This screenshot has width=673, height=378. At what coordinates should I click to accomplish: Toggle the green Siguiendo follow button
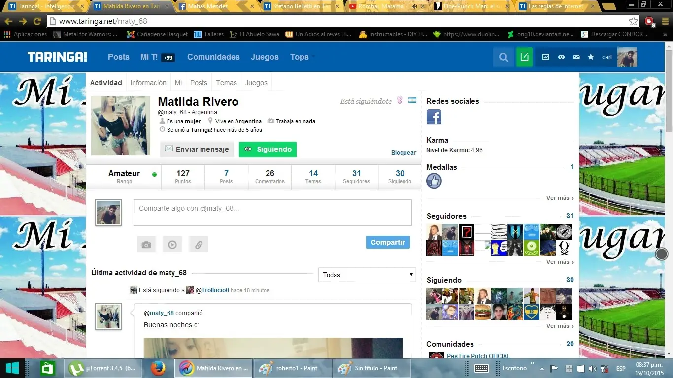pyautogui.click(x=268, y=149)
